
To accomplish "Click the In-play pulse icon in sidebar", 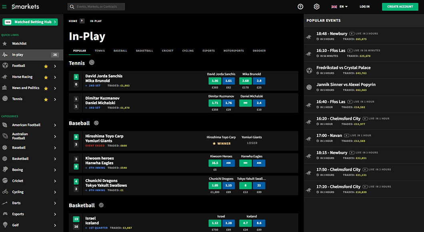I will click(x=4, y=55).
